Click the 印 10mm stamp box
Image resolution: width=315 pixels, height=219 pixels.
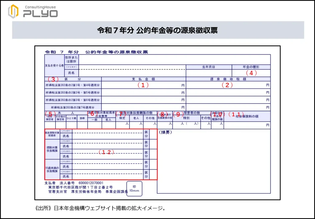tap(134, 189)
